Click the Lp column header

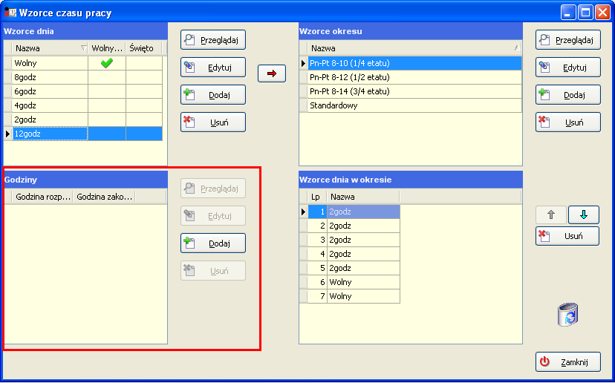pos(317,197)
